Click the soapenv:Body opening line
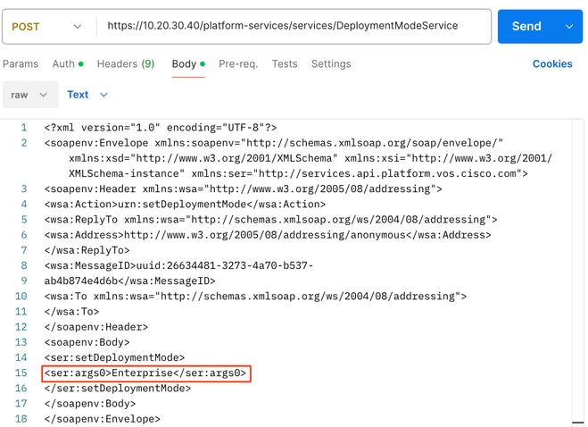Screen dimensions: 588x427 [x=87, y=342]
